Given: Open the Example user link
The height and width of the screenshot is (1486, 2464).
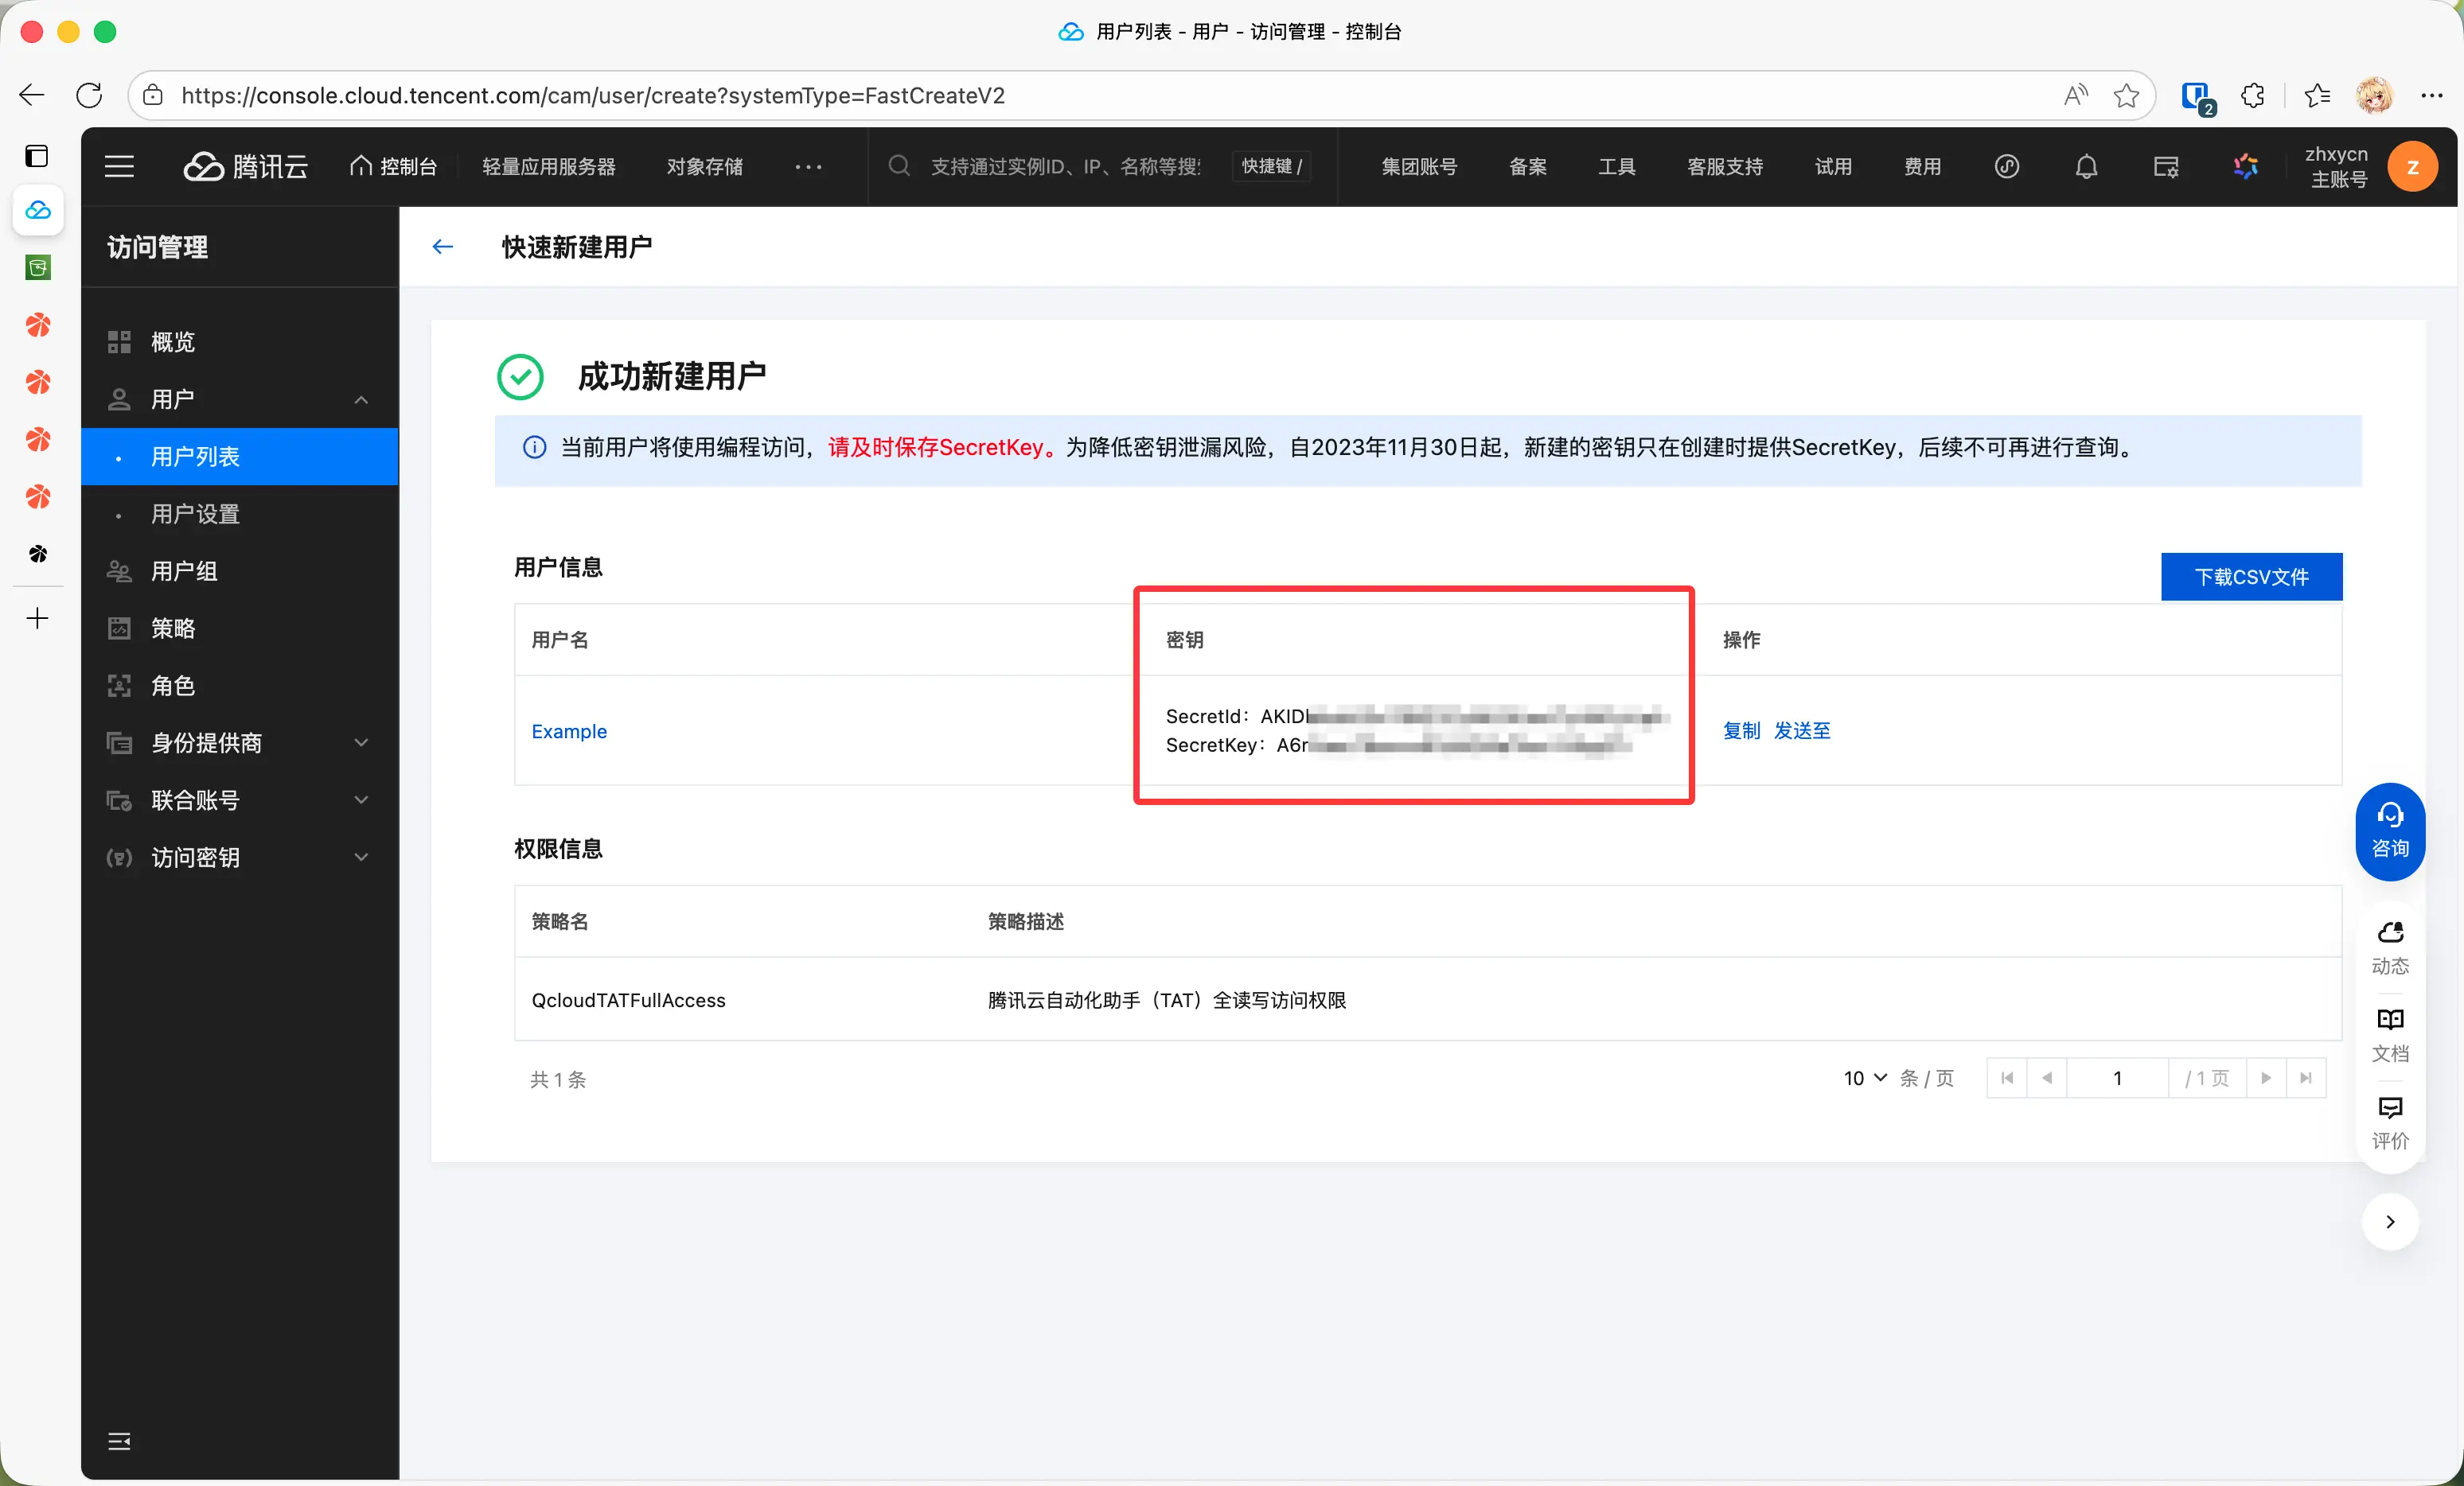Looking at the screenshot, I should pyautogui.click(x=569, y=730).
